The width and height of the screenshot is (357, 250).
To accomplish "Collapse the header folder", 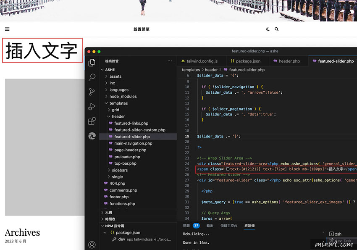I will coord(138,116).
